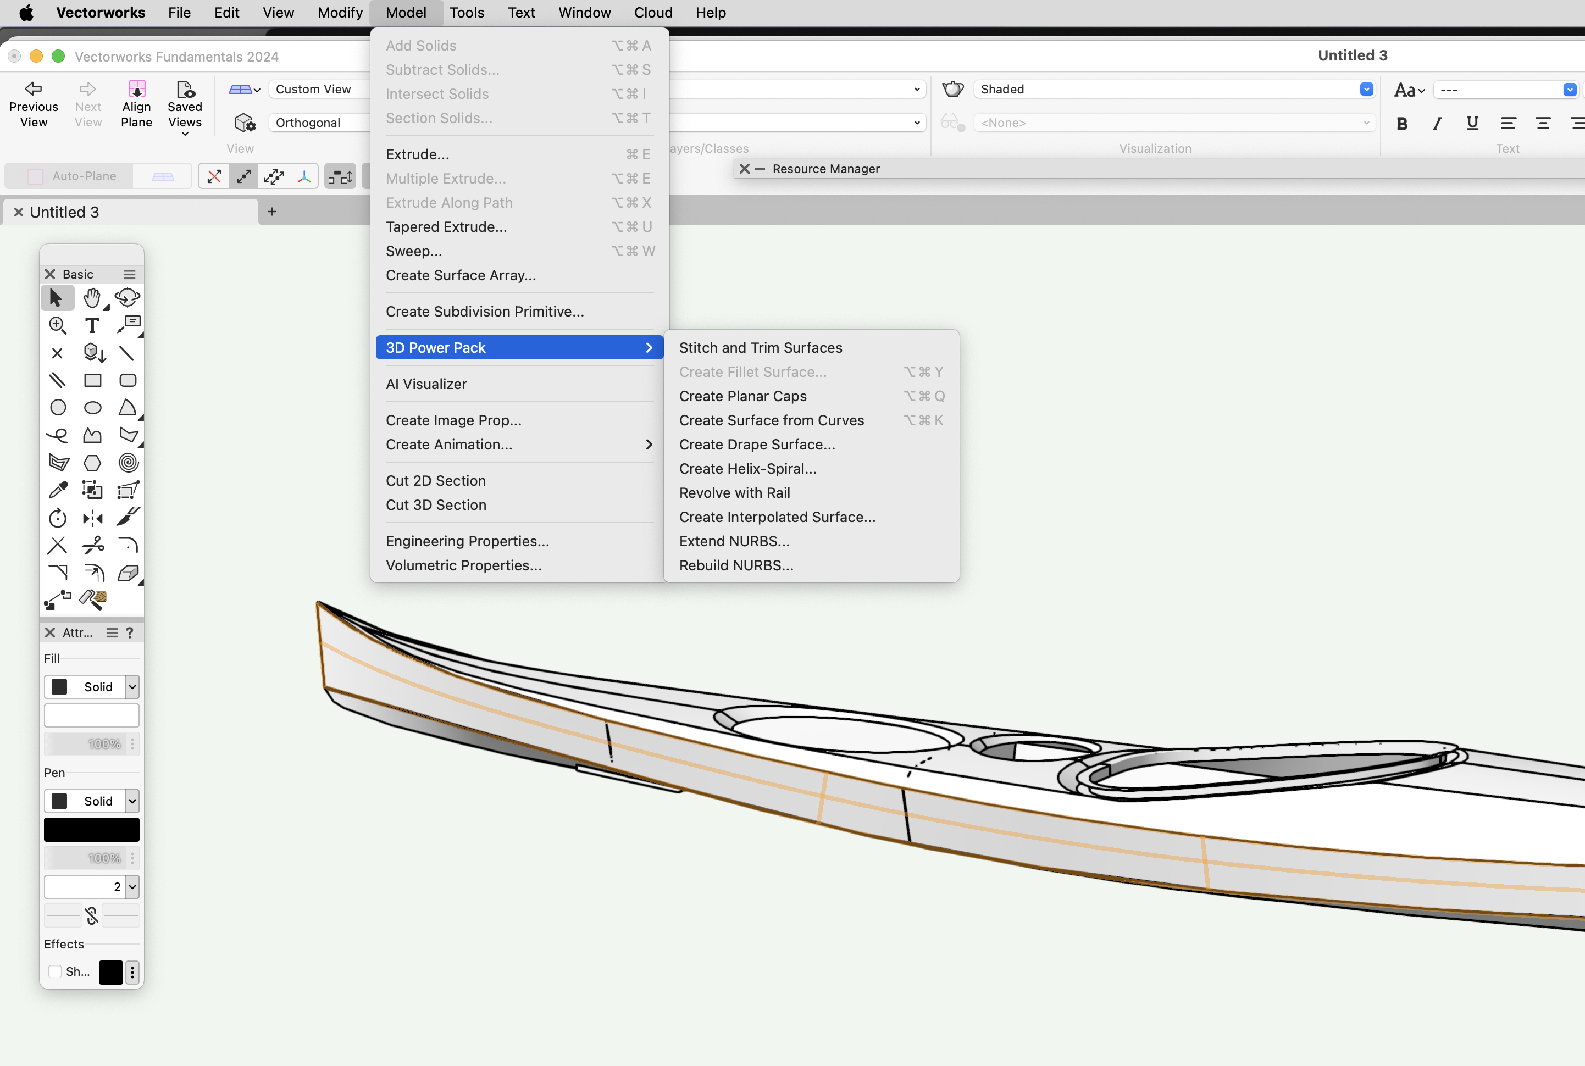Pick the Eyedropper tool
1585x1066 pixels.
58,490
